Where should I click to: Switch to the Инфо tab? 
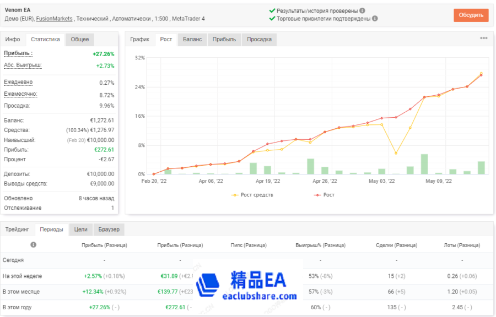13,40
